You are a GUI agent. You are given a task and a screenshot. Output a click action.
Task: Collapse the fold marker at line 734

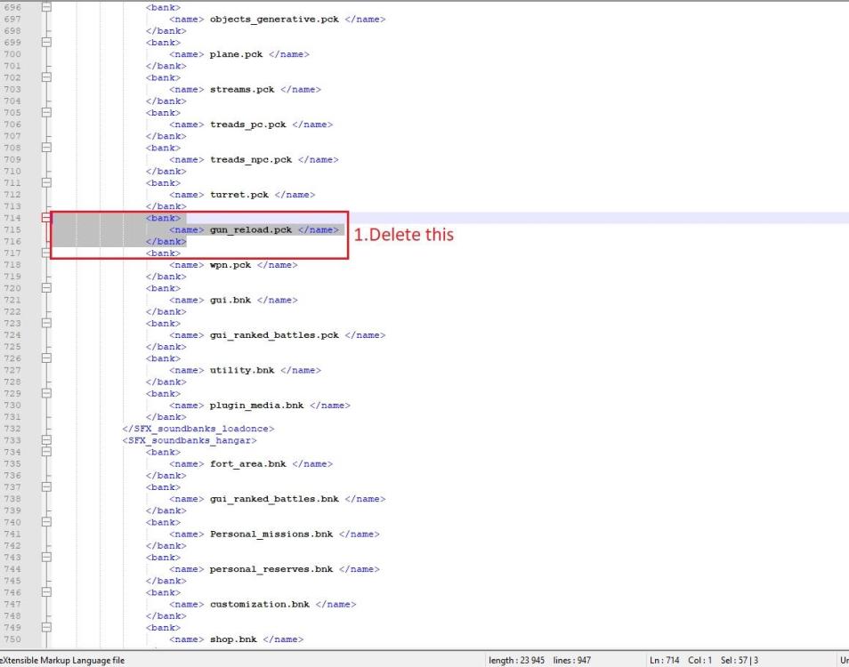46,453
